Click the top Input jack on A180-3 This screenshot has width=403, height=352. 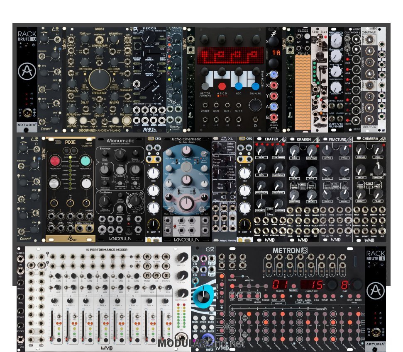[369, 40]
